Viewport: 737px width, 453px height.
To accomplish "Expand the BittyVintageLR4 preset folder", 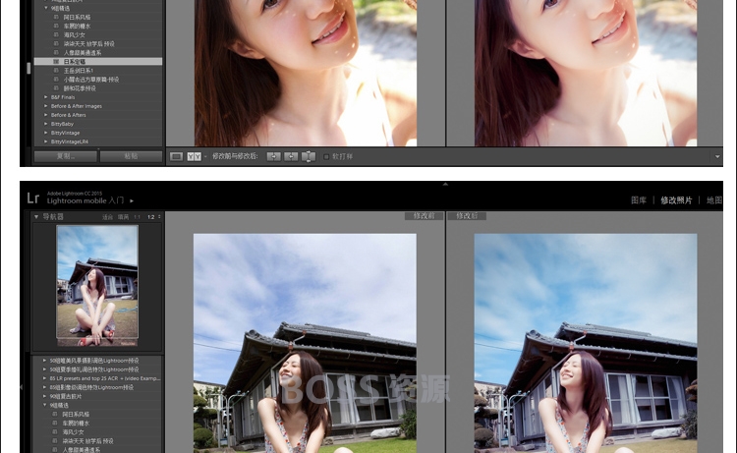I will point(46,142).
